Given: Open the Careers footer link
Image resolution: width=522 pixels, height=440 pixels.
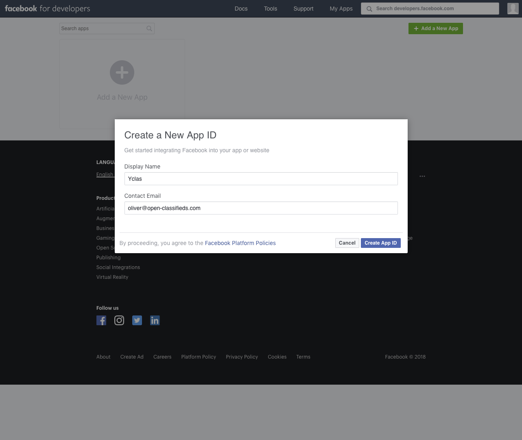Looking at the screenshot, I should click(x=162, y=357).
